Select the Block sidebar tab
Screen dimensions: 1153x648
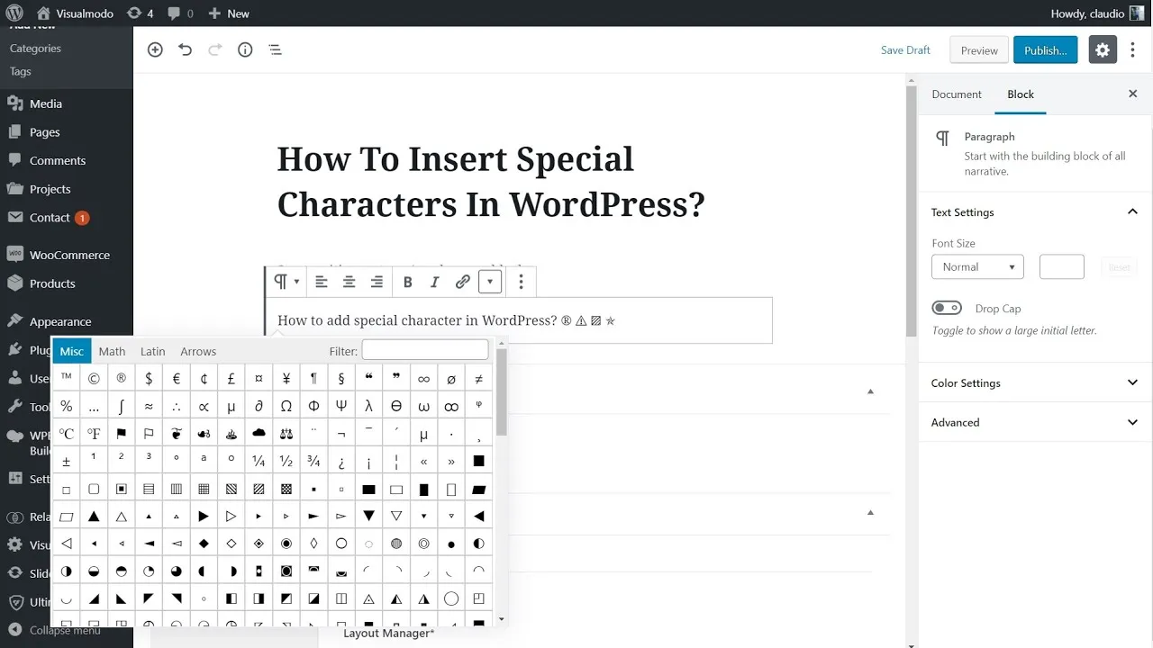(x=1021, y=94)
